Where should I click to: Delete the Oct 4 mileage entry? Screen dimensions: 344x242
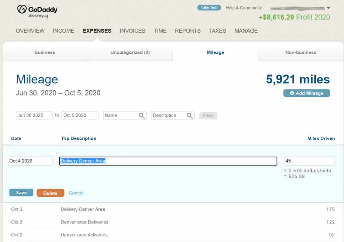pos(50,193)
